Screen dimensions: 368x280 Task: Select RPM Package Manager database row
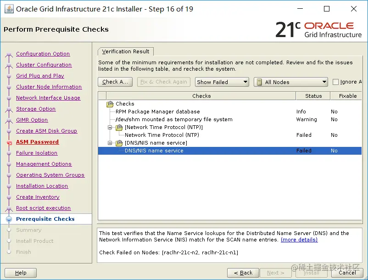pyautogui.click(x=230, y=112)
